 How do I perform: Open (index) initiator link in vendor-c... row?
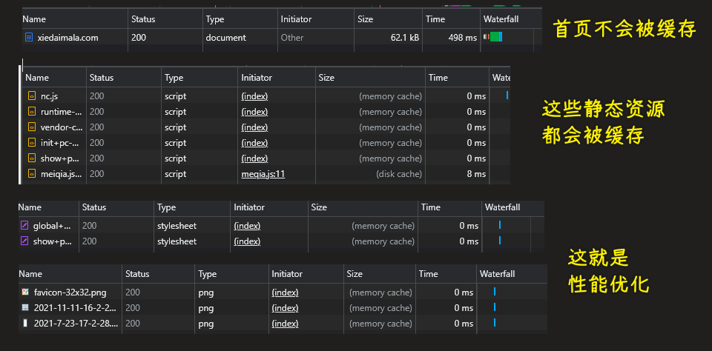point(254,127)
